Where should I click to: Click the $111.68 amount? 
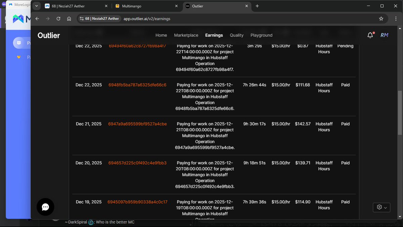coord(303,85)
